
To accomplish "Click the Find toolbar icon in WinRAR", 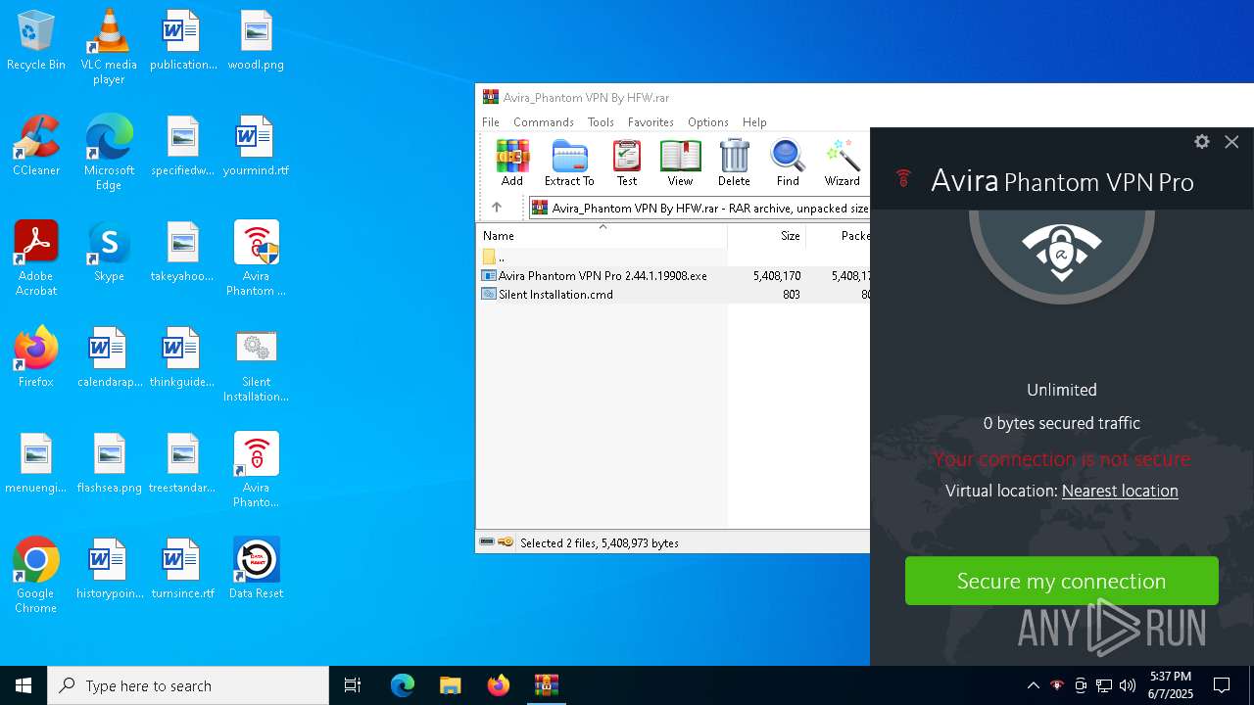I will (788, 163).
